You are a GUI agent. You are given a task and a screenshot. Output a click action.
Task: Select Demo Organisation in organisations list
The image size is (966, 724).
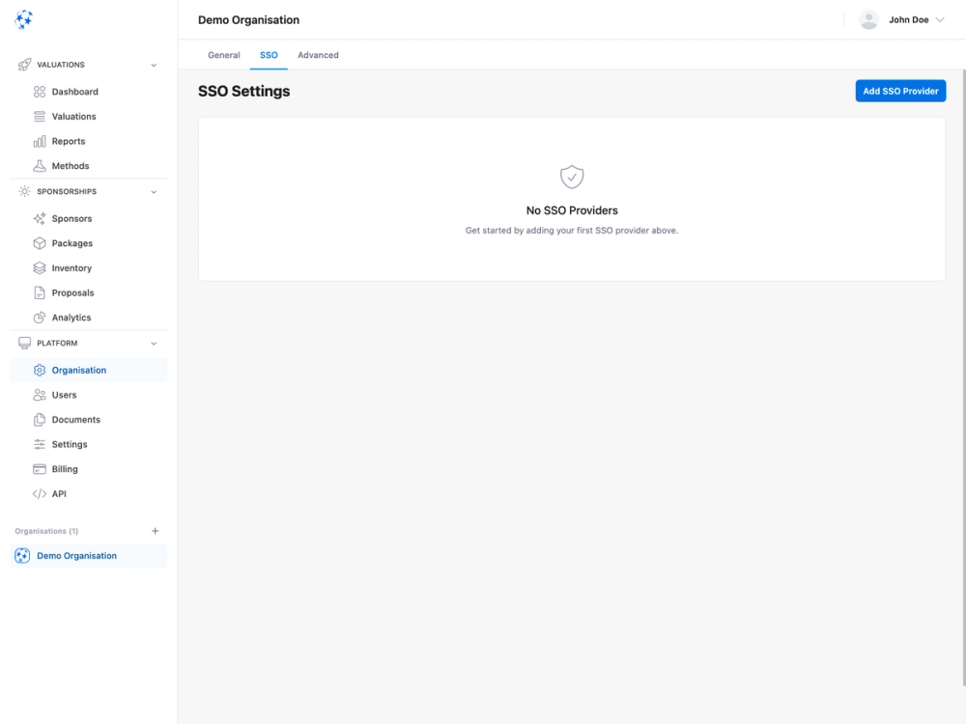(x=89, y=555)
